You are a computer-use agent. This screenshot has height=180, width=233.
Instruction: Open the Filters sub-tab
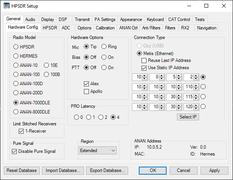(x=170, y=28)
